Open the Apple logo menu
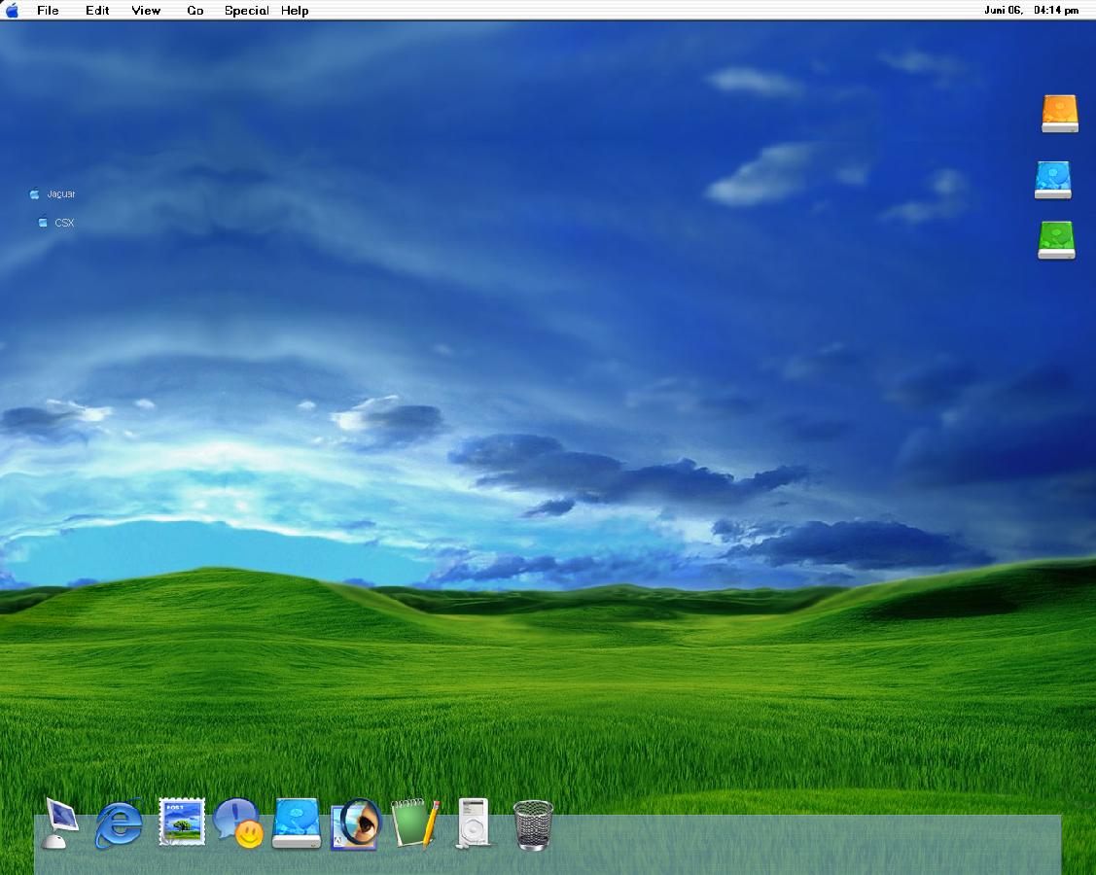1096x875 pixels. (12, 10)
